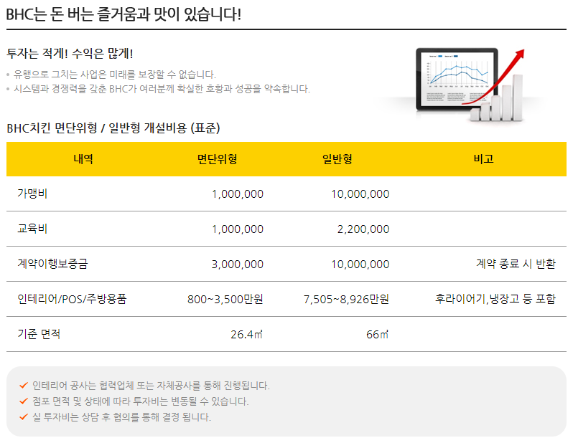Click the heading 'BHC는 돈 버는 즐거움과 맛이 있습니다!'
Viewport: 573px width, 443px height.
[124, 14]
